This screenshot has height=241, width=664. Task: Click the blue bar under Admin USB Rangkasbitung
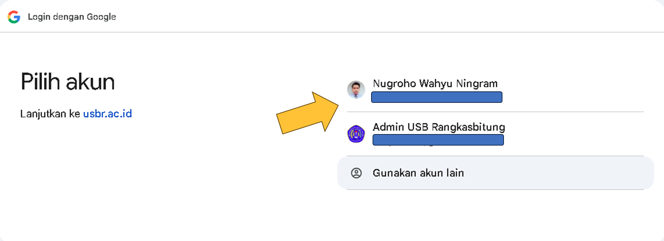pos(438,140)
